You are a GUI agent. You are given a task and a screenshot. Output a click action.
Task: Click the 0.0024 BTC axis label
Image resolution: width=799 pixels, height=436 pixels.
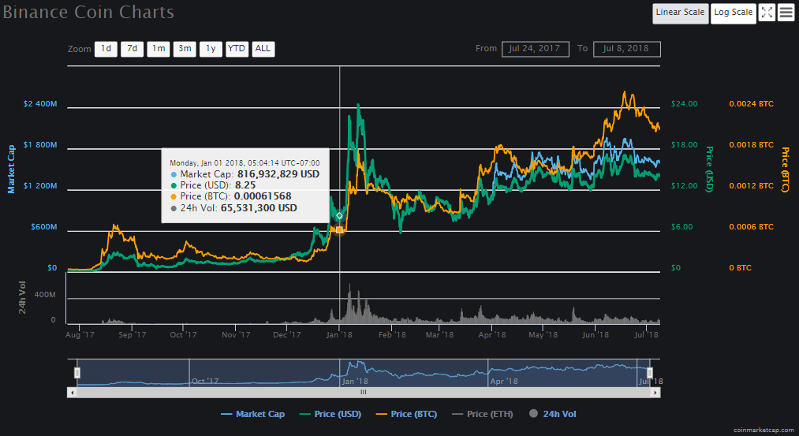pos(751,104)
